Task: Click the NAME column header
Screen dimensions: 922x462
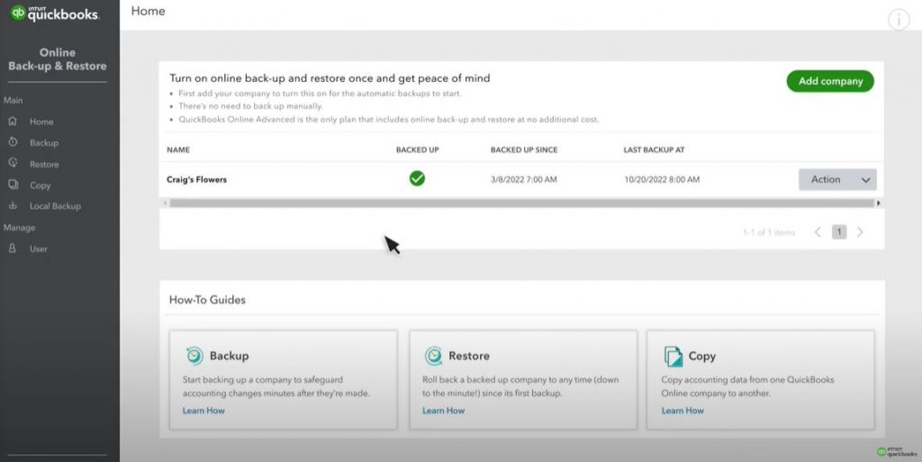Action: tap(178, 149)
